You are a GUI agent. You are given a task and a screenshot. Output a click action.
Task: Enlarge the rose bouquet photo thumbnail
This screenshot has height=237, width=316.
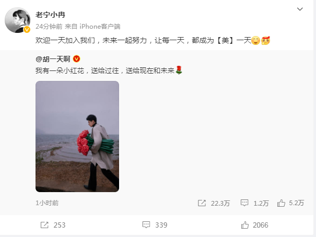coord(77,136)
